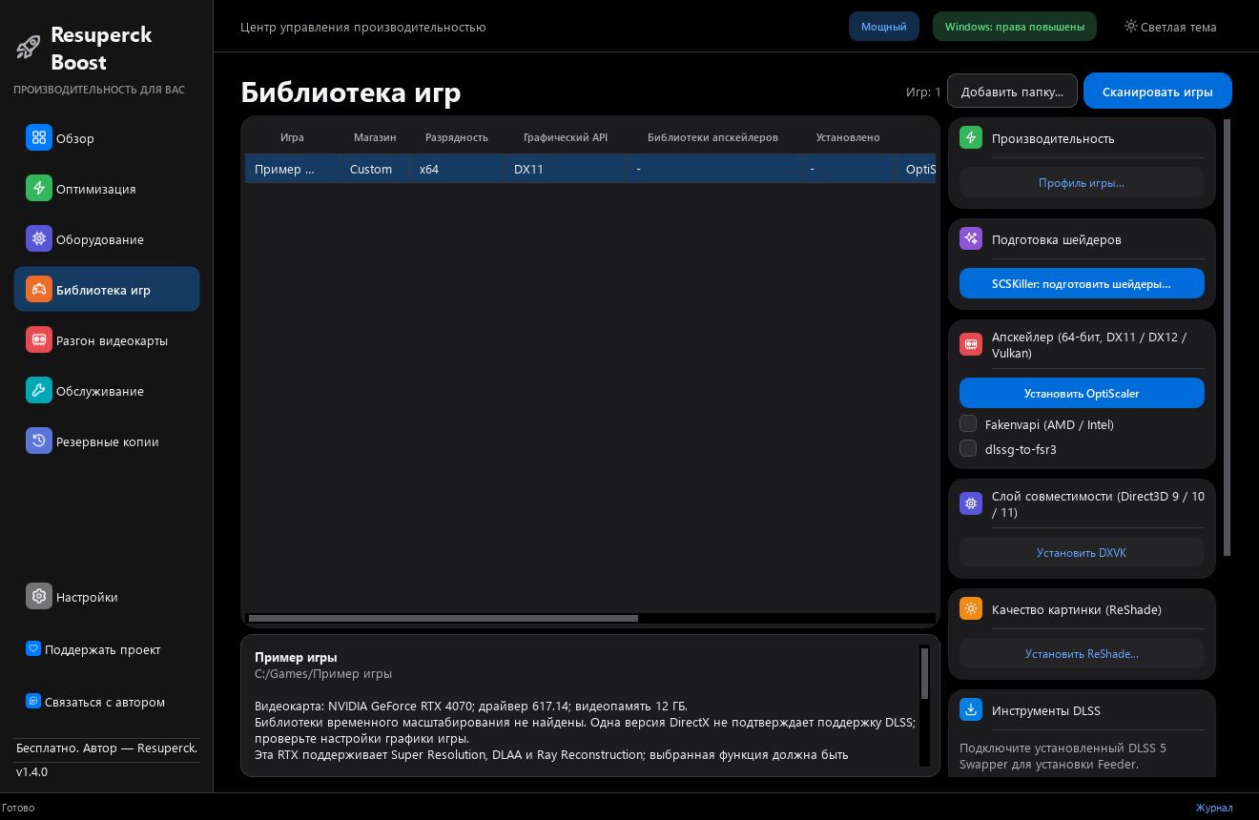Switch to Резервные копии in the sidebar
This screenshot has width=1259, height=820.
click(107, 441)
